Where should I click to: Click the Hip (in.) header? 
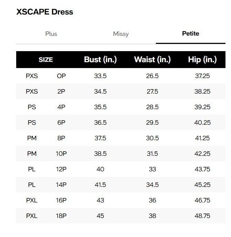coord(202,59)
